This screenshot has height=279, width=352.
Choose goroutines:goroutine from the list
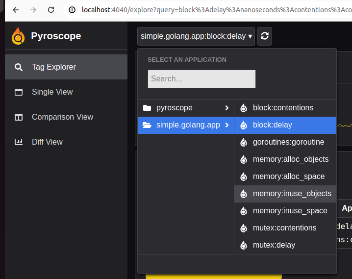pyautogui.click(x=288, y=142)
